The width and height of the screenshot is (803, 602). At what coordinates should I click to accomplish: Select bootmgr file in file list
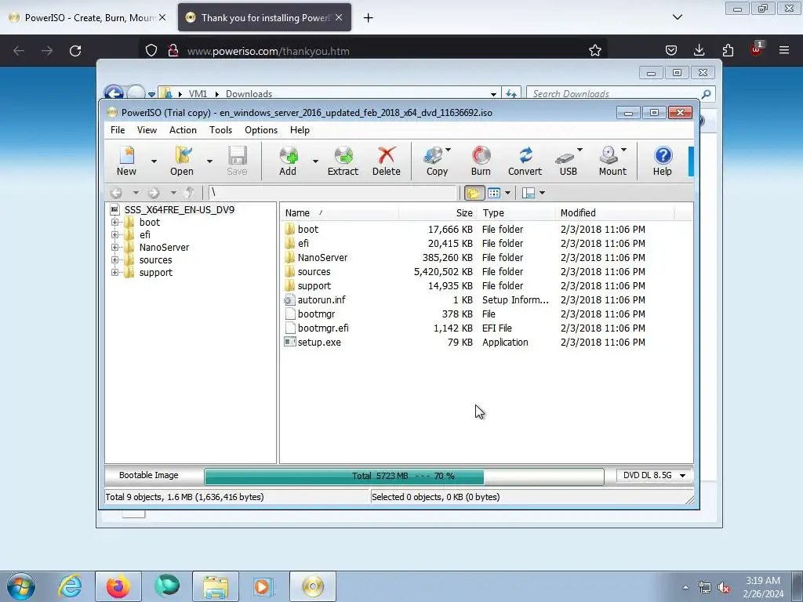tap(317, 314)
